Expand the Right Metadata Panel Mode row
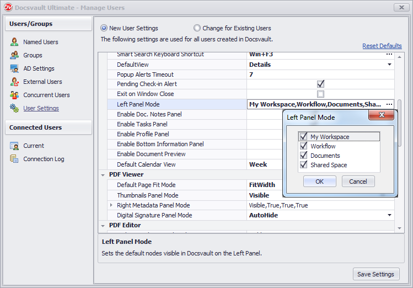 [x=112, y=205]
